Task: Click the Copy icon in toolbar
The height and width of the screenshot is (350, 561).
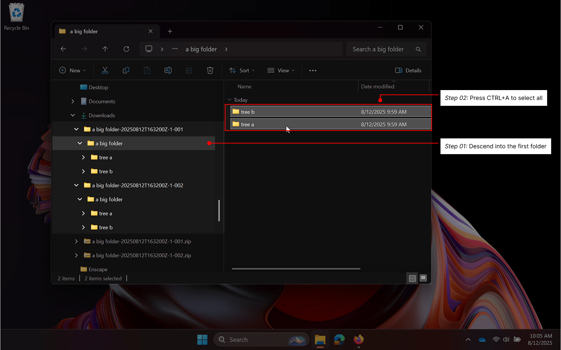Action: [x=126, y=70]
